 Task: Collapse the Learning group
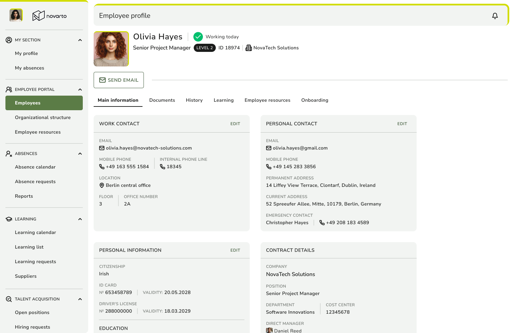(x=80, y=219)
